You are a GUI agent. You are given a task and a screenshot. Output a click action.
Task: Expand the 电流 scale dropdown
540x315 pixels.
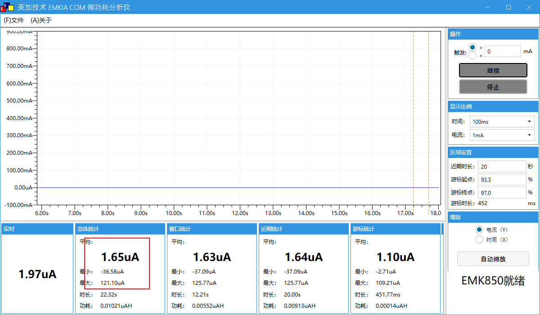pyautogui.click(x=502, y=135)
